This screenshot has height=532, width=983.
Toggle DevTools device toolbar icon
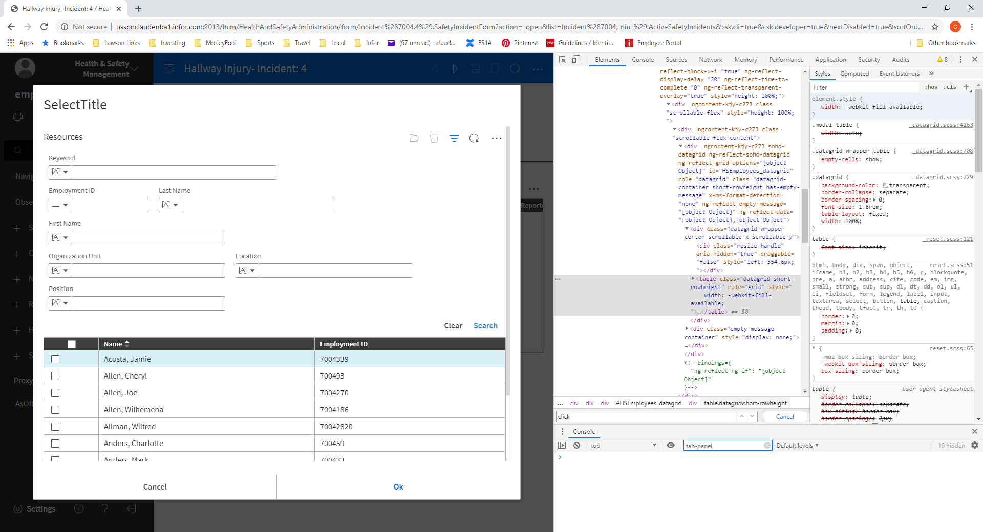click(576, 60)
